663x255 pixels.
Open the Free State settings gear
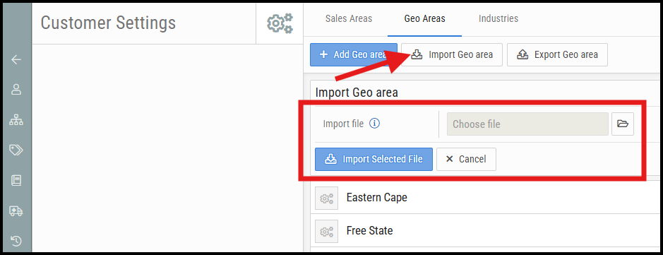326,231
